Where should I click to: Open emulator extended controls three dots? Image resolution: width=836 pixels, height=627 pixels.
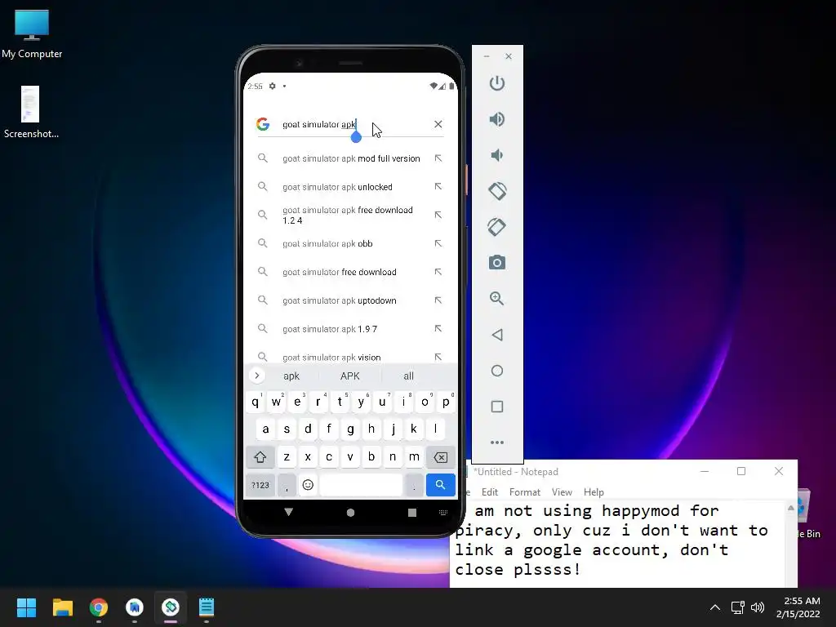(497, 442)
